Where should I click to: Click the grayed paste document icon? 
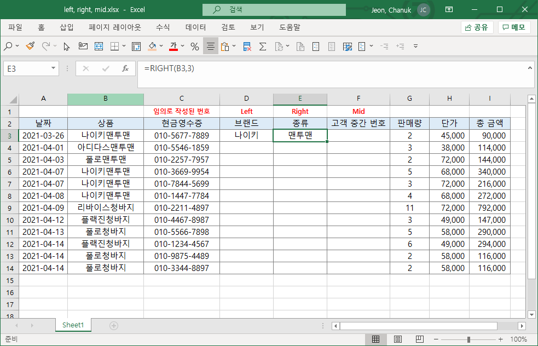pyautogui.click(x=300, y=47)
